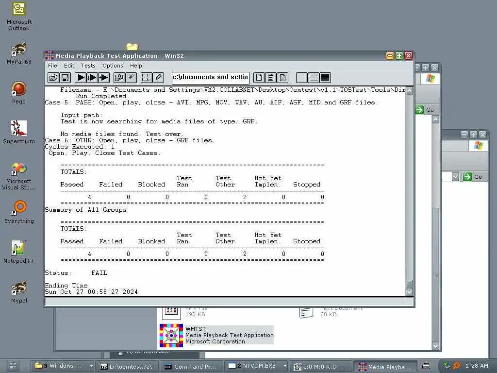
Task: Click the 28 KB text document icon
Action: pyautogui.click(x=306, y=313)
